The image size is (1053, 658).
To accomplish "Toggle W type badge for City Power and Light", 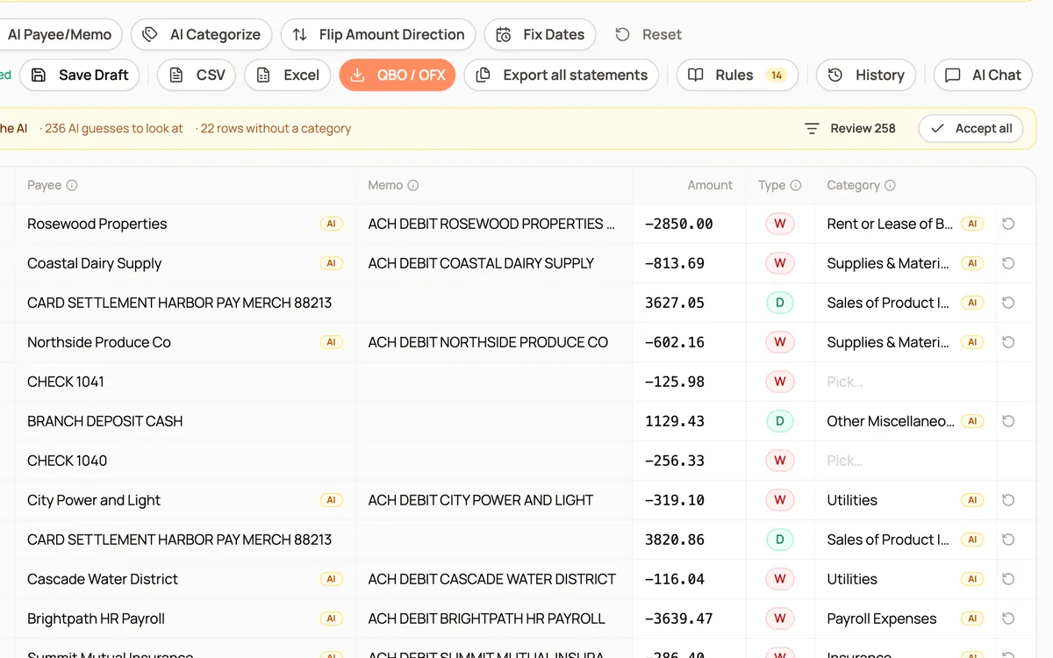I will [x=779, y=500].
